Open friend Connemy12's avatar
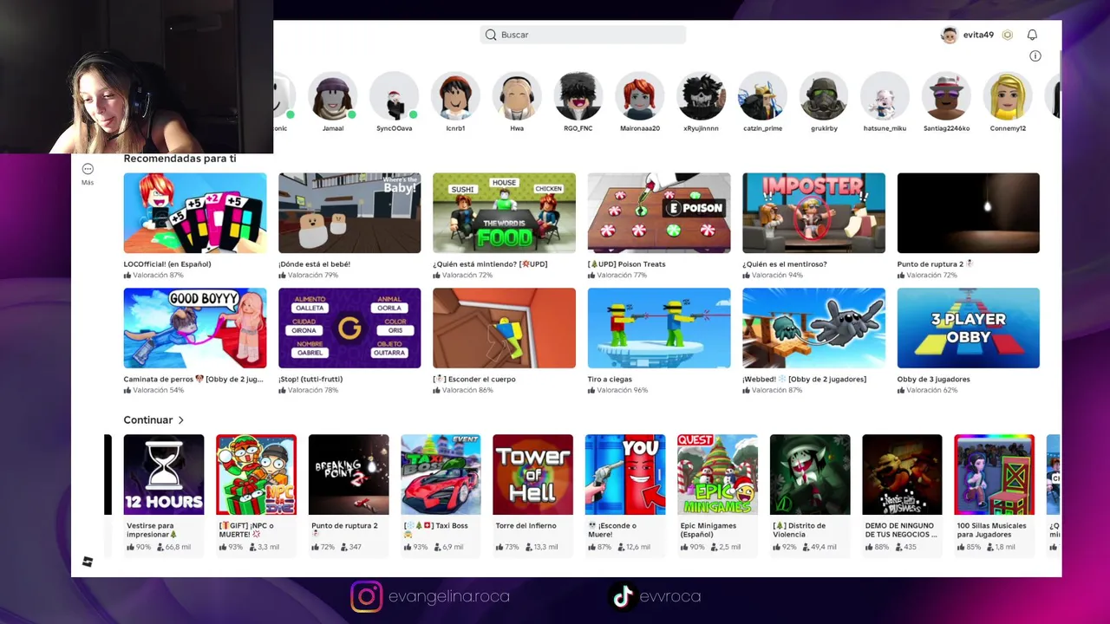 1008,96
